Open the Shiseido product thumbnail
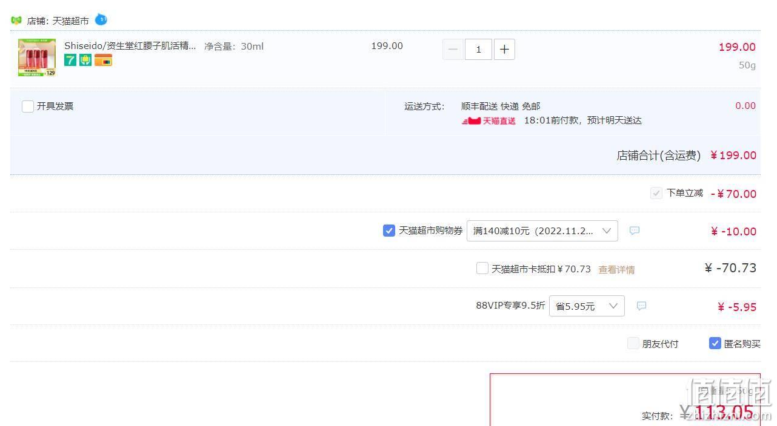 (37, 57)
